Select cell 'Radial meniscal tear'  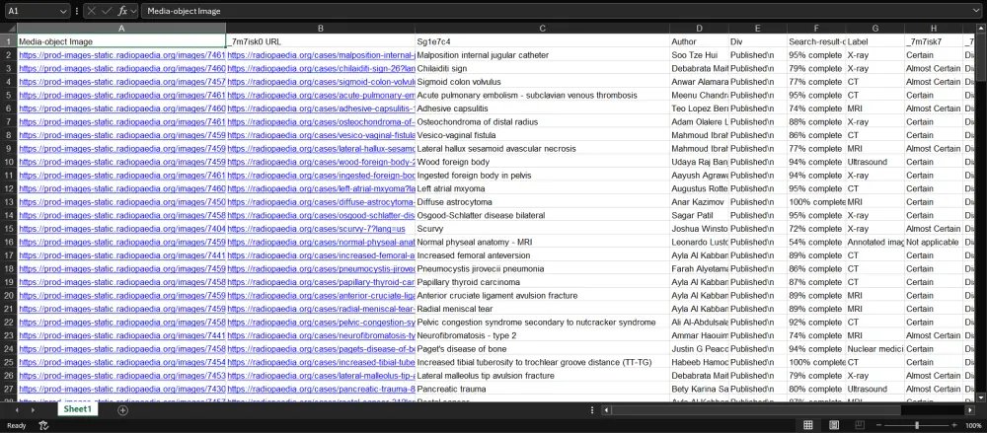[x=543, y=309]
